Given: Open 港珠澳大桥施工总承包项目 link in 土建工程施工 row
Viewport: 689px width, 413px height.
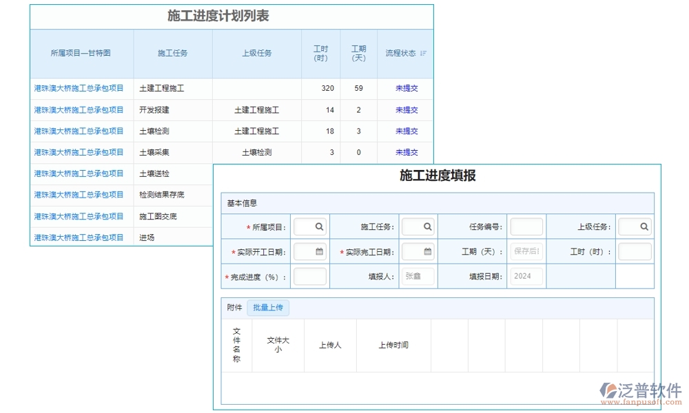Looking at the screenshot, I should (79, 88).
